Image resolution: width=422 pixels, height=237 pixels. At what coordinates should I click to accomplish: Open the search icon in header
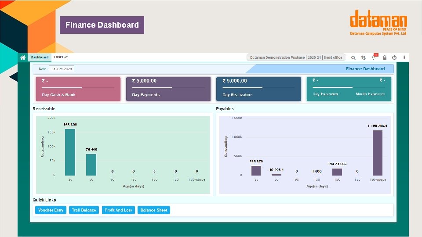353,57
